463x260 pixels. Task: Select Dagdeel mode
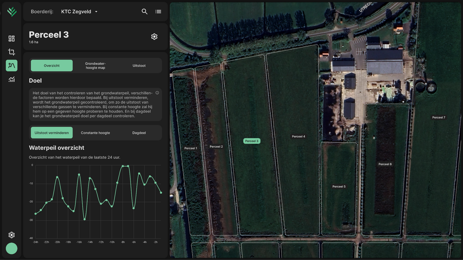(x=139, y=133)
